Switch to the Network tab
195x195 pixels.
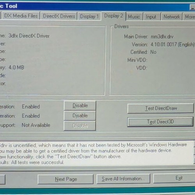tap(172, 17)
